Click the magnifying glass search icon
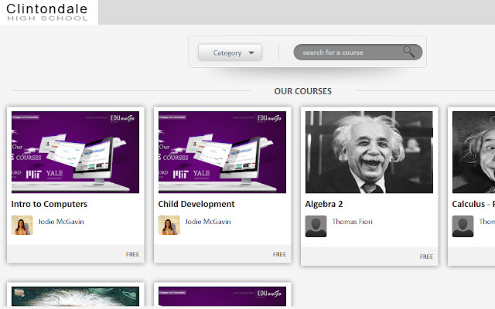This screenshot has width=495, height=309. [408, 52]
